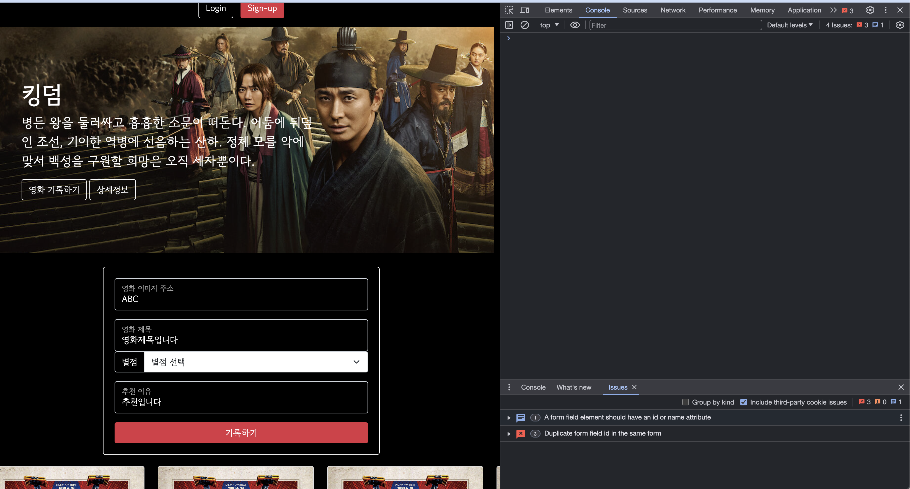Open the What's new drawer tab
This screenshot has height=489, width=910.
pos(574,387)
